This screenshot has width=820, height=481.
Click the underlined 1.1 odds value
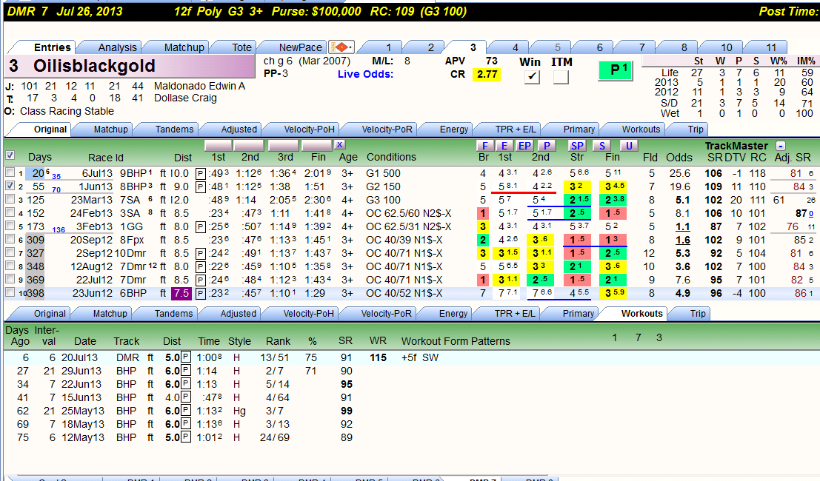coord(681,226)
